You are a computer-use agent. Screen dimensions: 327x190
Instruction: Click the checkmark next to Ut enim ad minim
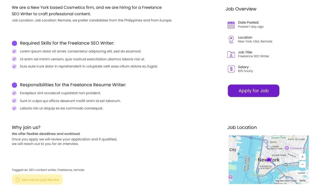pyautogui.click(x=14, y=59)
